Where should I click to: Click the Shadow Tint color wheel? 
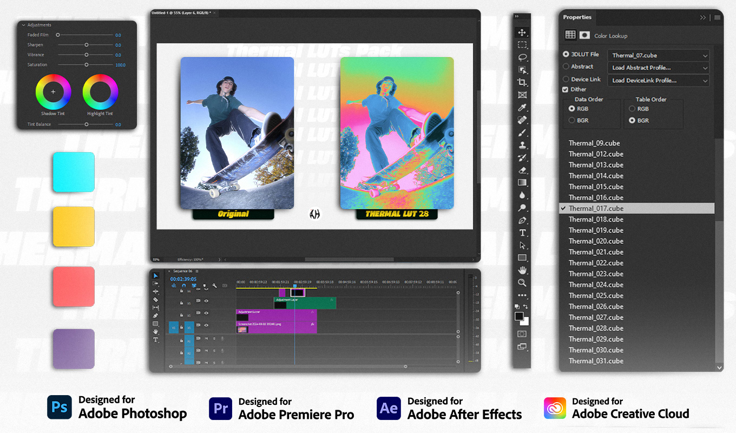53,92
